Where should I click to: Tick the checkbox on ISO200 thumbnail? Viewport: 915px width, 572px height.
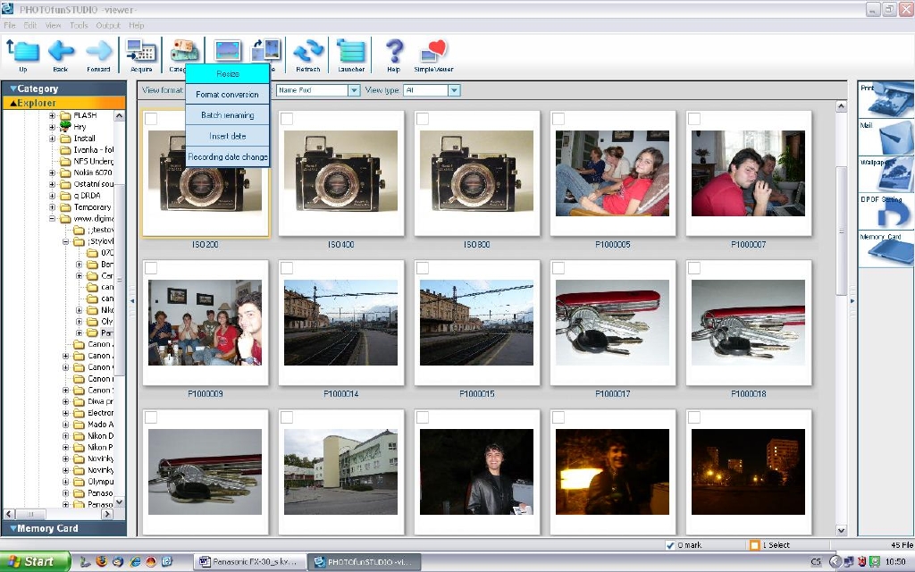pyautogui.click(x=151, y=119)
